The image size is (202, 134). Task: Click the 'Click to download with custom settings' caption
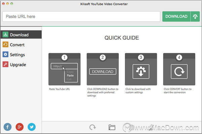(x=138, y=91)
